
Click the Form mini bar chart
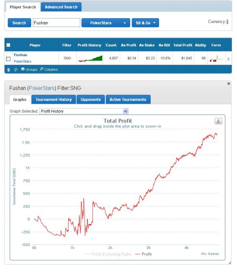(x=216, y=59)
